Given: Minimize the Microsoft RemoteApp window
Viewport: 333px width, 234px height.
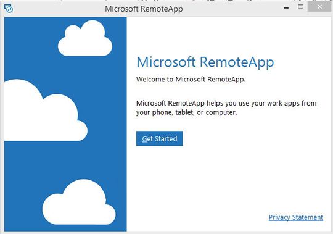Looking at the screenshot, I should tap(287, 7).
